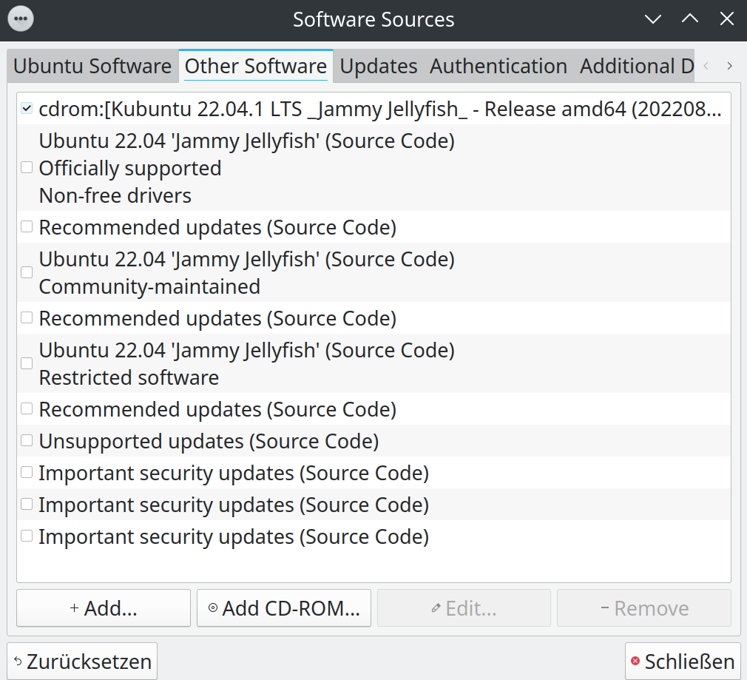Viewport: 747px width, 680px height.
Task: Enable Officially supported source code checkbox
Action: coord(27,168)
